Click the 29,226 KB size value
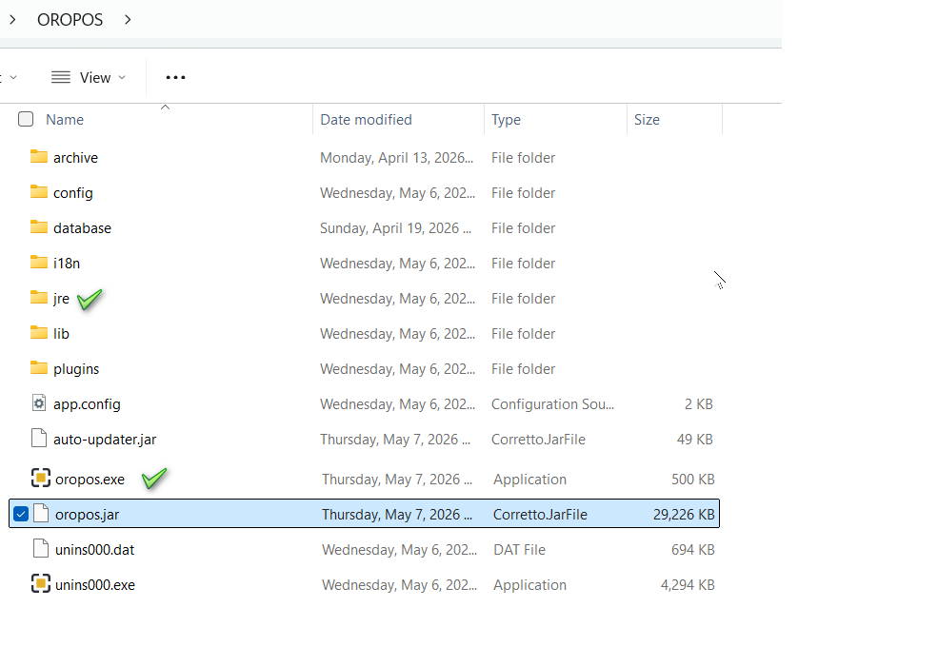Screen dimensions: 938x647 [x=684, y=515]
